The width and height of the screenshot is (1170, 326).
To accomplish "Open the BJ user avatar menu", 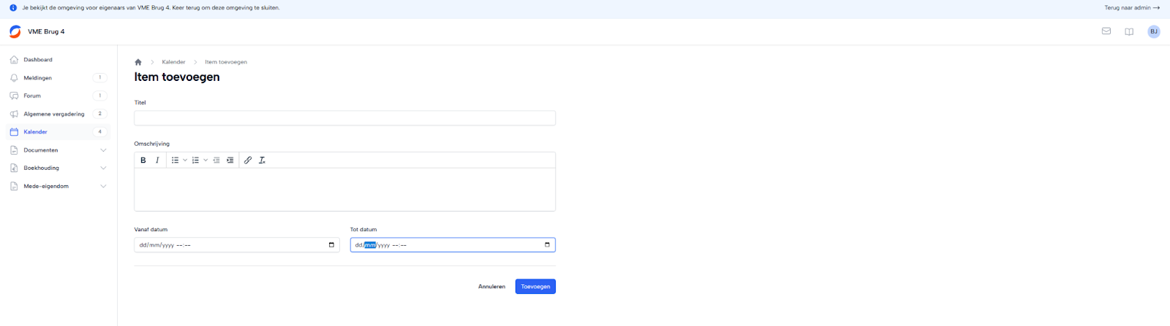I will point(1154,31).
